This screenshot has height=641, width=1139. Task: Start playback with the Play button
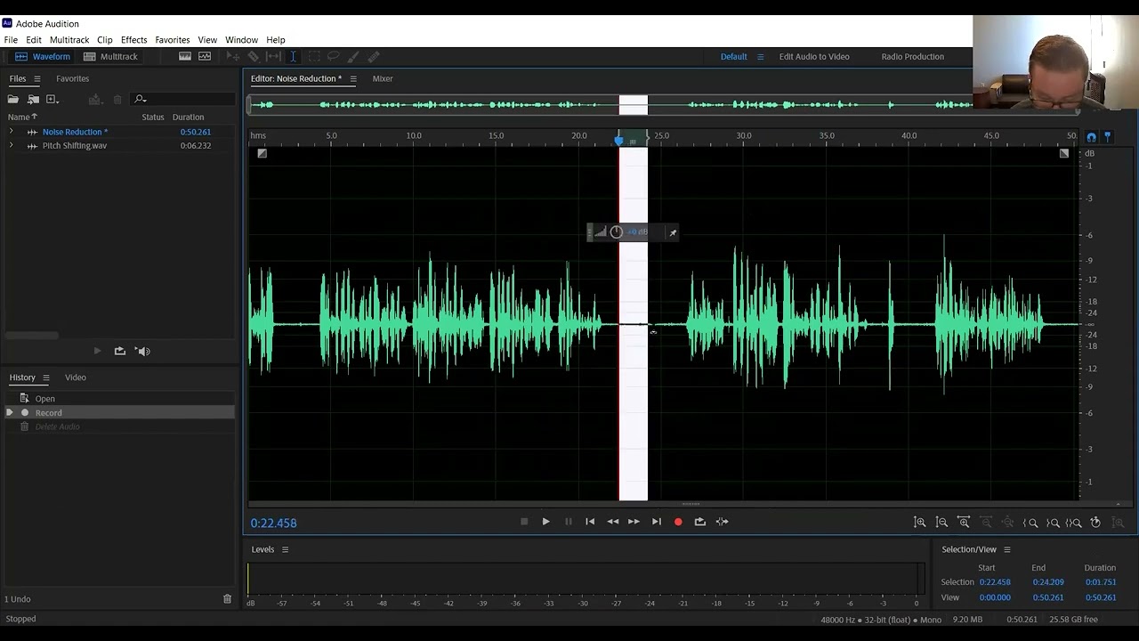tap(545, 522)
